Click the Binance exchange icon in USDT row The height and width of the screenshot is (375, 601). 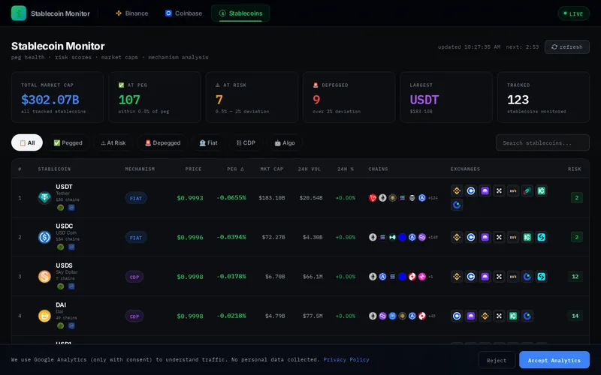[x=457, y=190]
